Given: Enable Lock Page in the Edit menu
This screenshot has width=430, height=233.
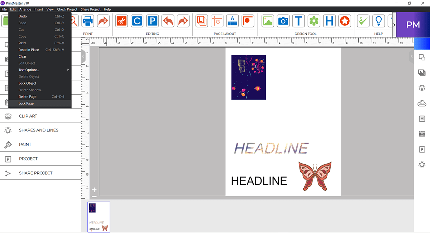Looking at the screenshot, I should point(26,103).
